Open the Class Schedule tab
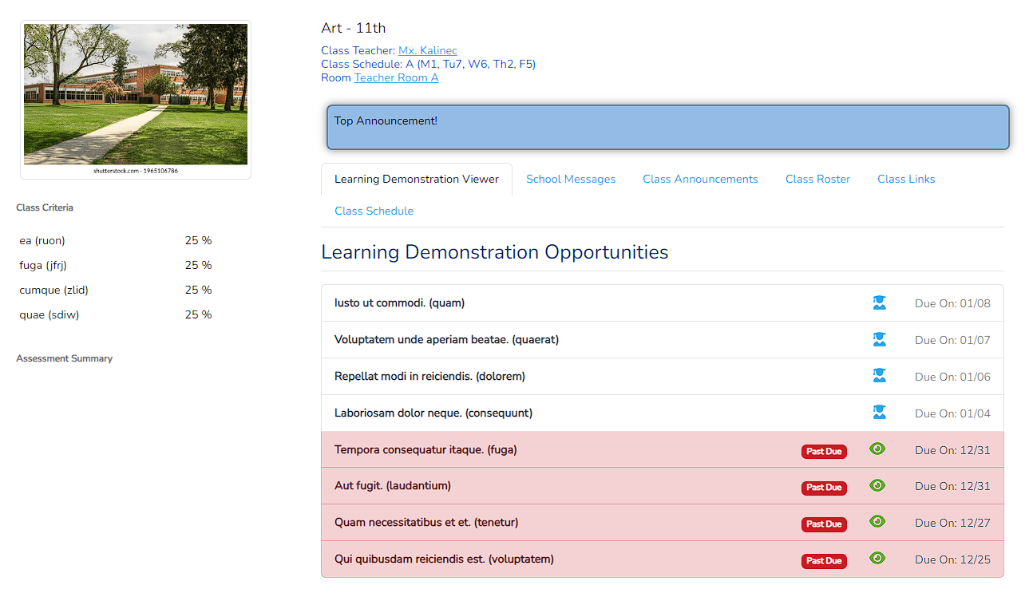This screenshot has width=1033, height=593. (x=374, y=211)
